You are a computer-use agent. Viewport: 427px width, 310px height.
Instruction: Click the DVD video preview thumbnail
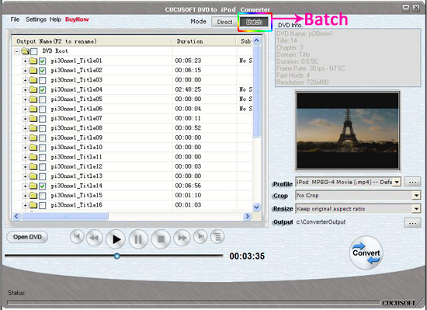click(x=348, y=131)
